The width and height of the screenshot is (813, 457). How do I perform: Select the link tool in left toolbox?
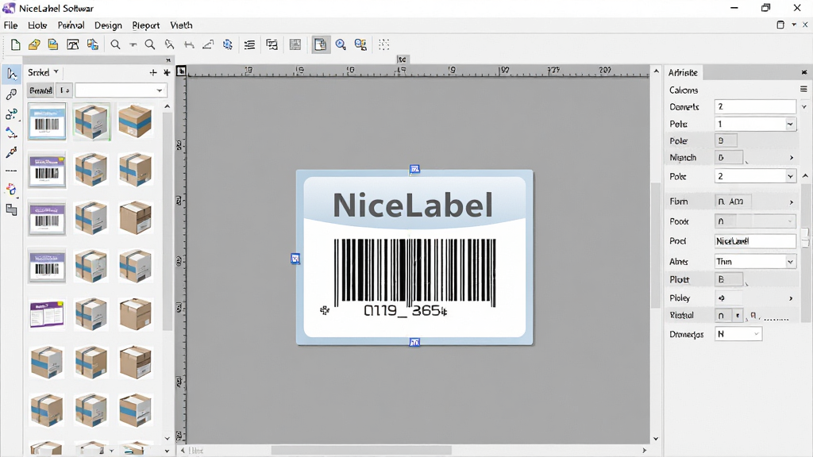[x=11, y=94]
